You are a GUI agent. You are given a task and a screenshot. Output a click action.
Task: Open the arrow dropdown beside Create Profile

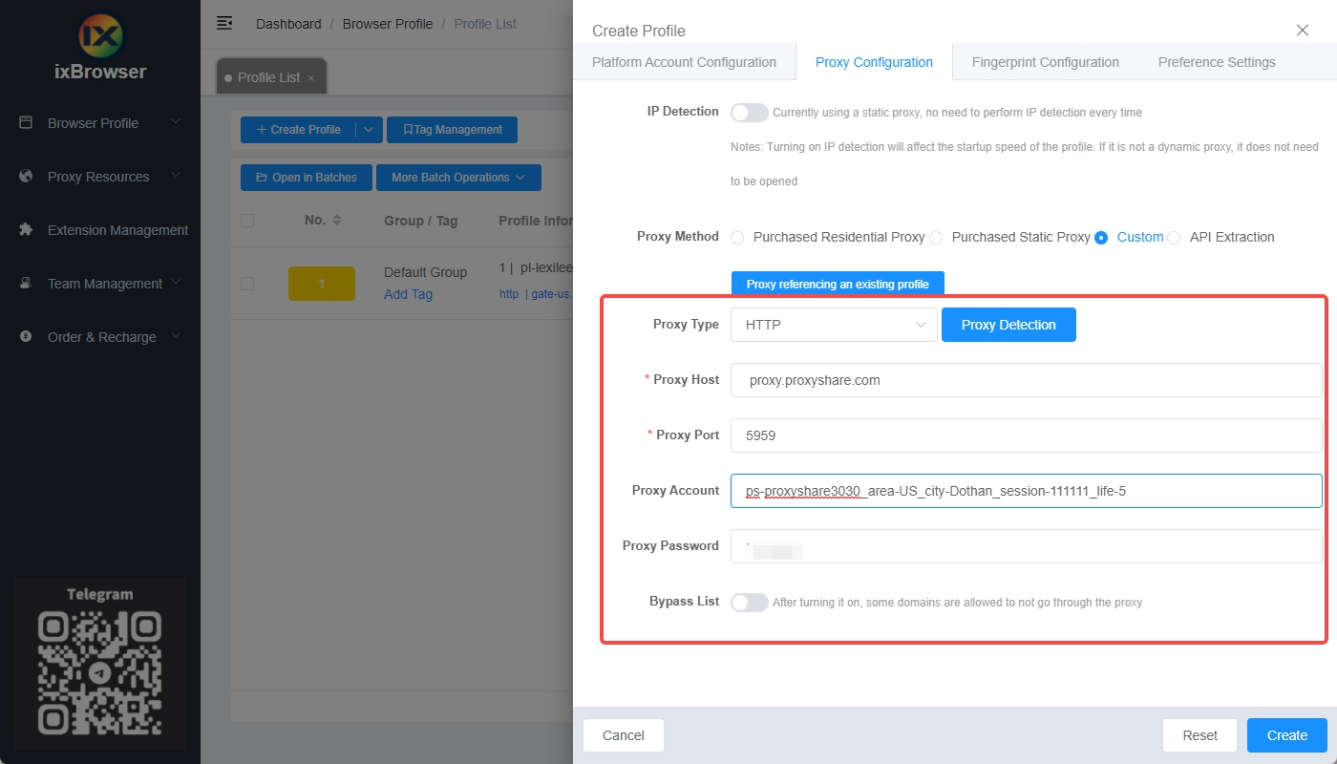pyautogui.click(x=370, y=130)
